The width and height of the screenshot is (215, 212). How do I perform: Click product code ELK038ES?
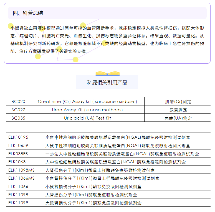coord(18,154)
